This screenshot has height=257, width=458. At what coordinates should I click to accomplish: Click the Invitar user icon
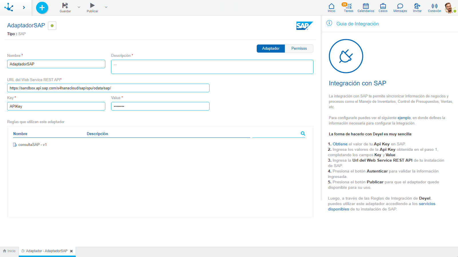point(417,6)
